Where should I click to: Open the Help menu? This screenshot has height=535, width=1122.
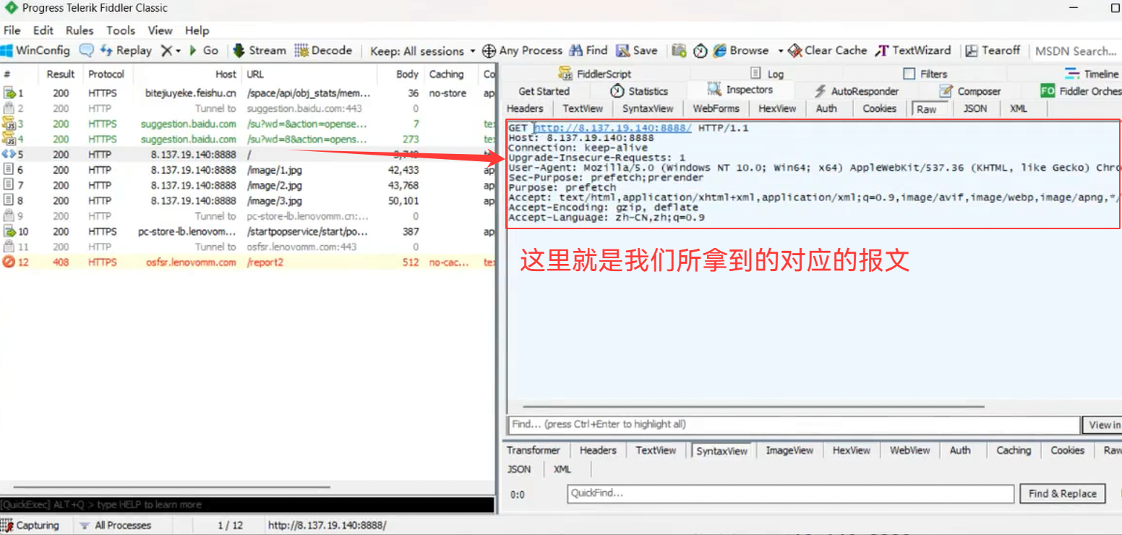[197, 30]
